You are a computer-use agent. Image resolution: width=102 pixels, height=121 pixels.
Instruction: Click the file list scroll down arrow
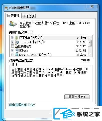[x=90, y=54]
